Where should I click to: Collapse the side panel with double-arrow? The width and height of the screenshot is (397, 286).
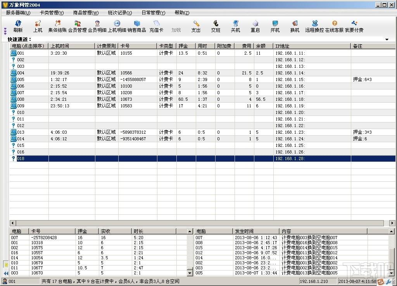(6, 273)
